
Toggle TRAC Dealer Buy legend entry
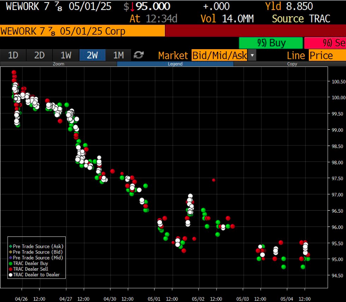point(28,263)
